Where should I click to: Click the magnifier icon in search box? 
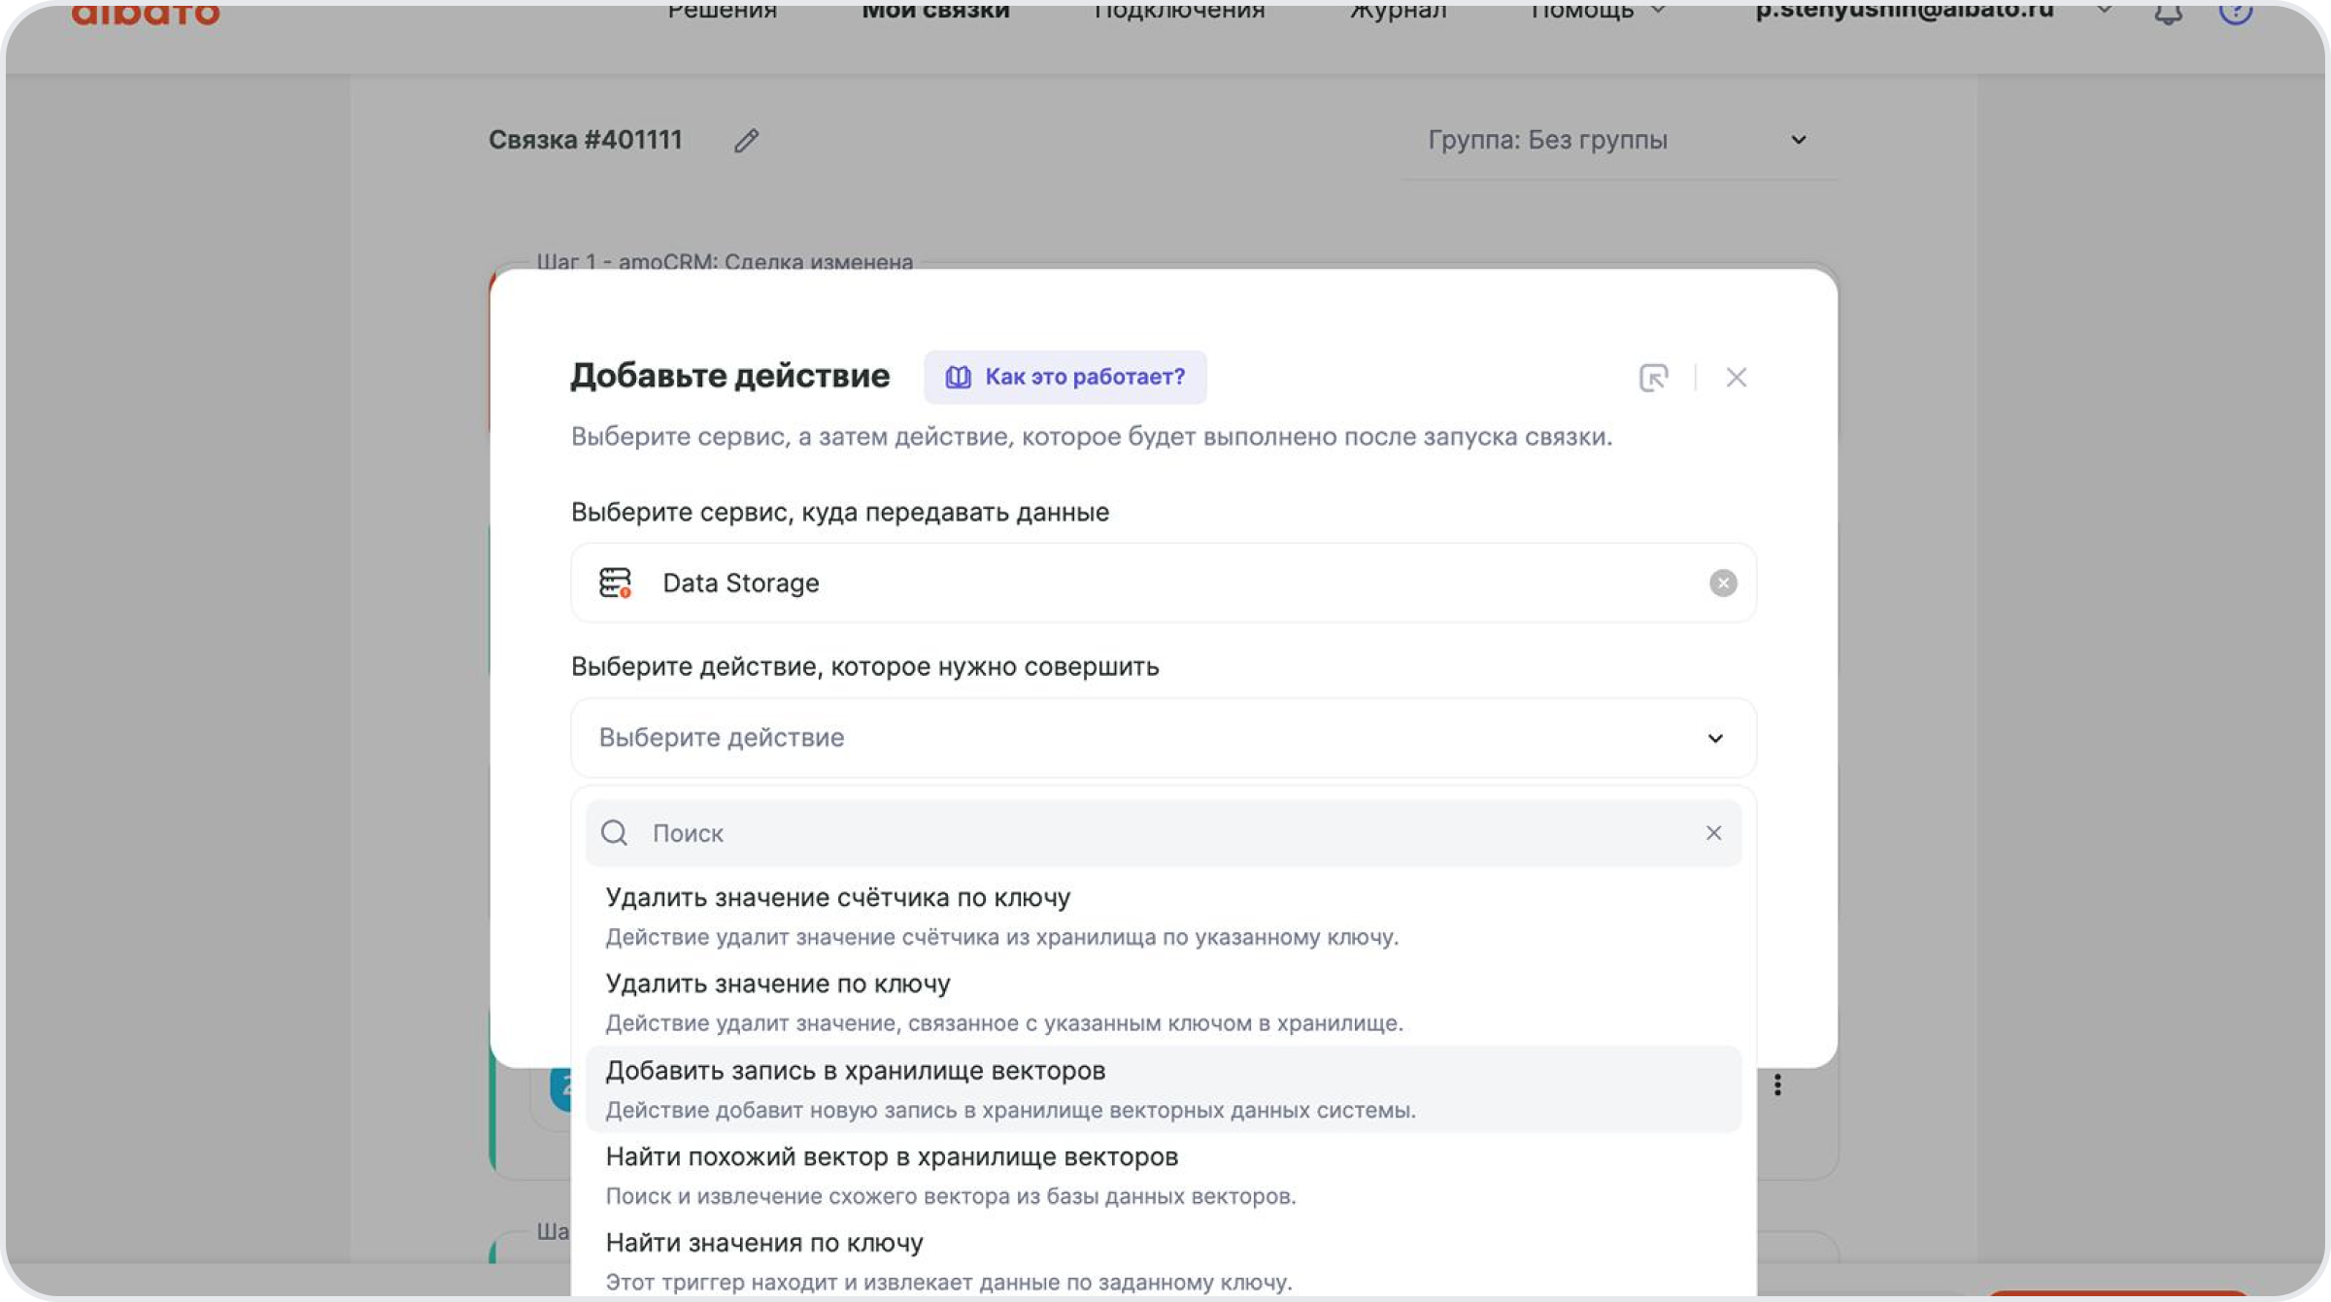(614, 833)
